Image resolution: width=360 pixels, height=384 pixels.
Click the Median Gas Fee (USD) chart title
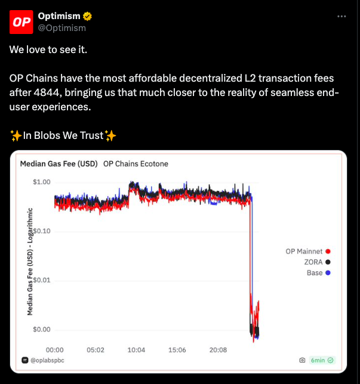(59, 163)
